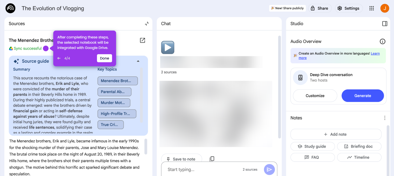
Task: Click the Source guide summary scrollbar
Action: [141, 95]
